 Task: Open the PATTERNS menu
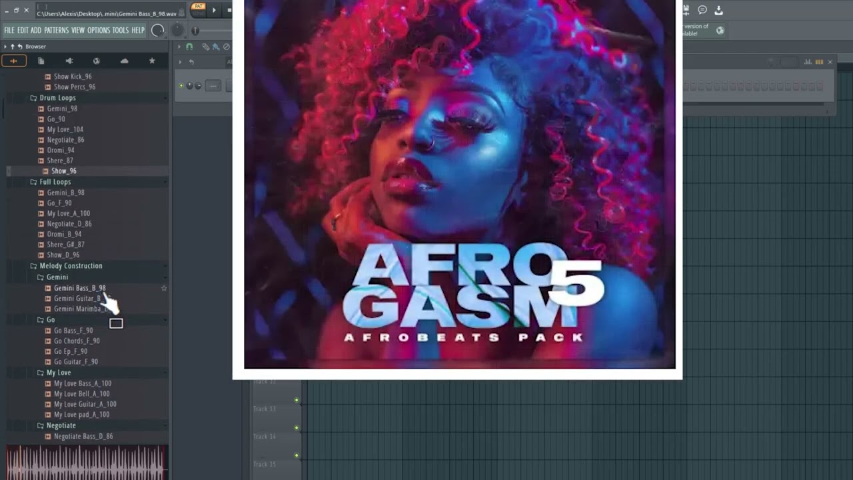[x=57, y=31]
